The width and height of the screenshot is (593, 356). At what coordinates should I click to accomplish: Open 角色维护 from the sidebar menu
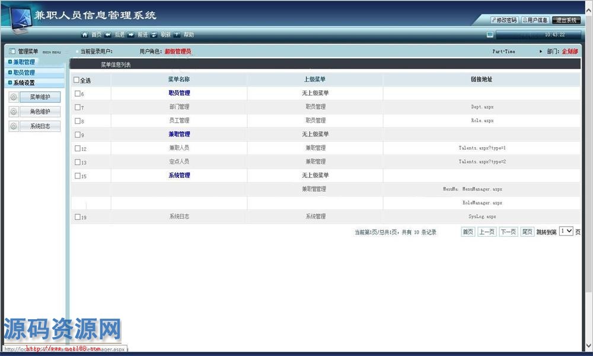[40, 112]
